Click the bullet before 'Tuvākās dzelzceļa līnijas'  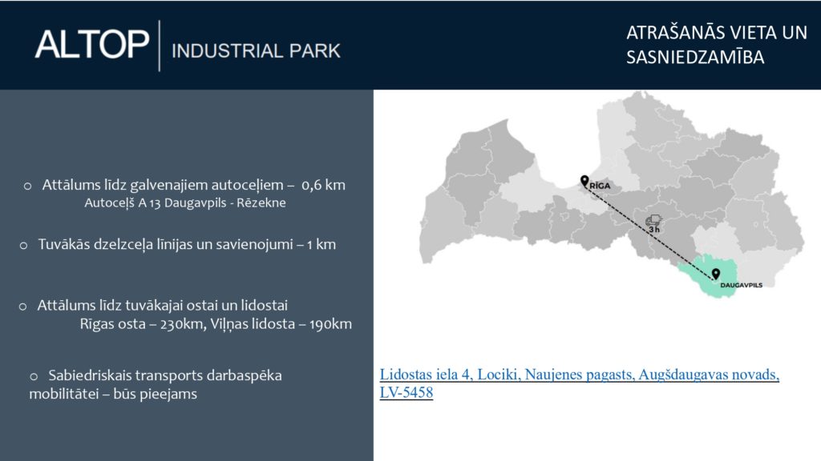pos(23,245)
